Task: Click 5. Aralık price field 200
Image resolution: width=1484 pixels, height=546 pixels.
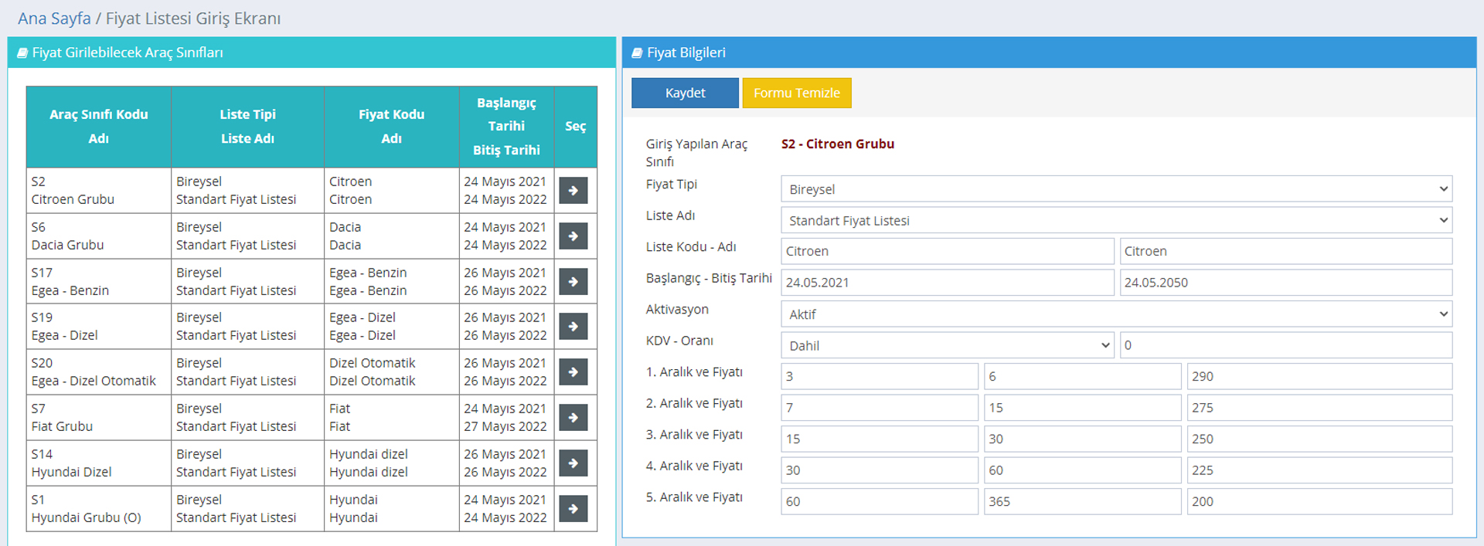Action: (x=1319, y=501)
